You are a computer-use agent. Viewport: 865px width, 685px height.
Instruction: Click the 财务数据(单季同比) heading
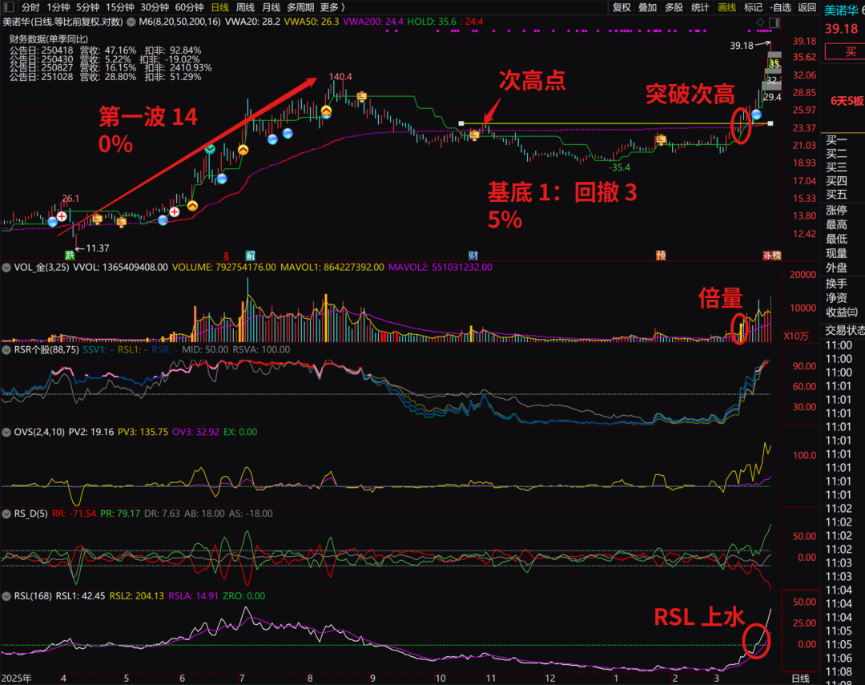click(49, 40)
